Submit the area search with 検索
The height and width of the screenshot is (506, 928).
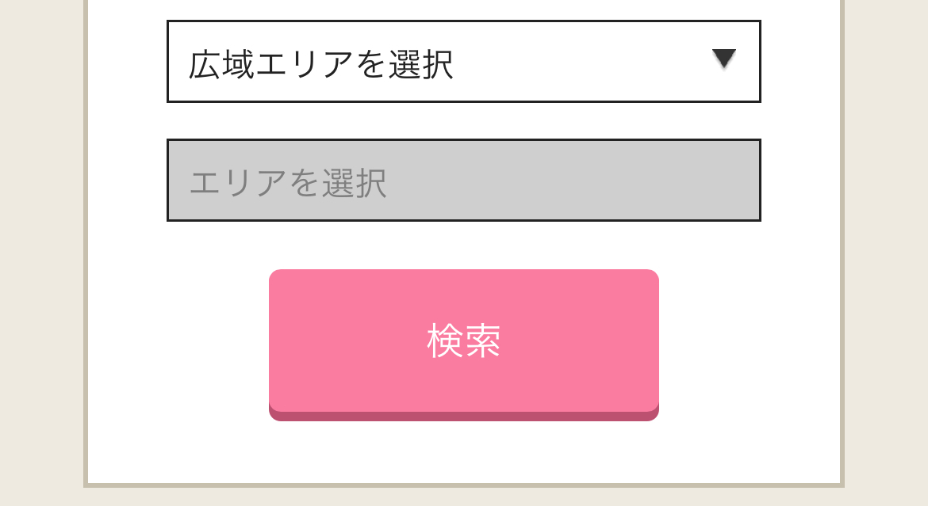tap(463, 341)
